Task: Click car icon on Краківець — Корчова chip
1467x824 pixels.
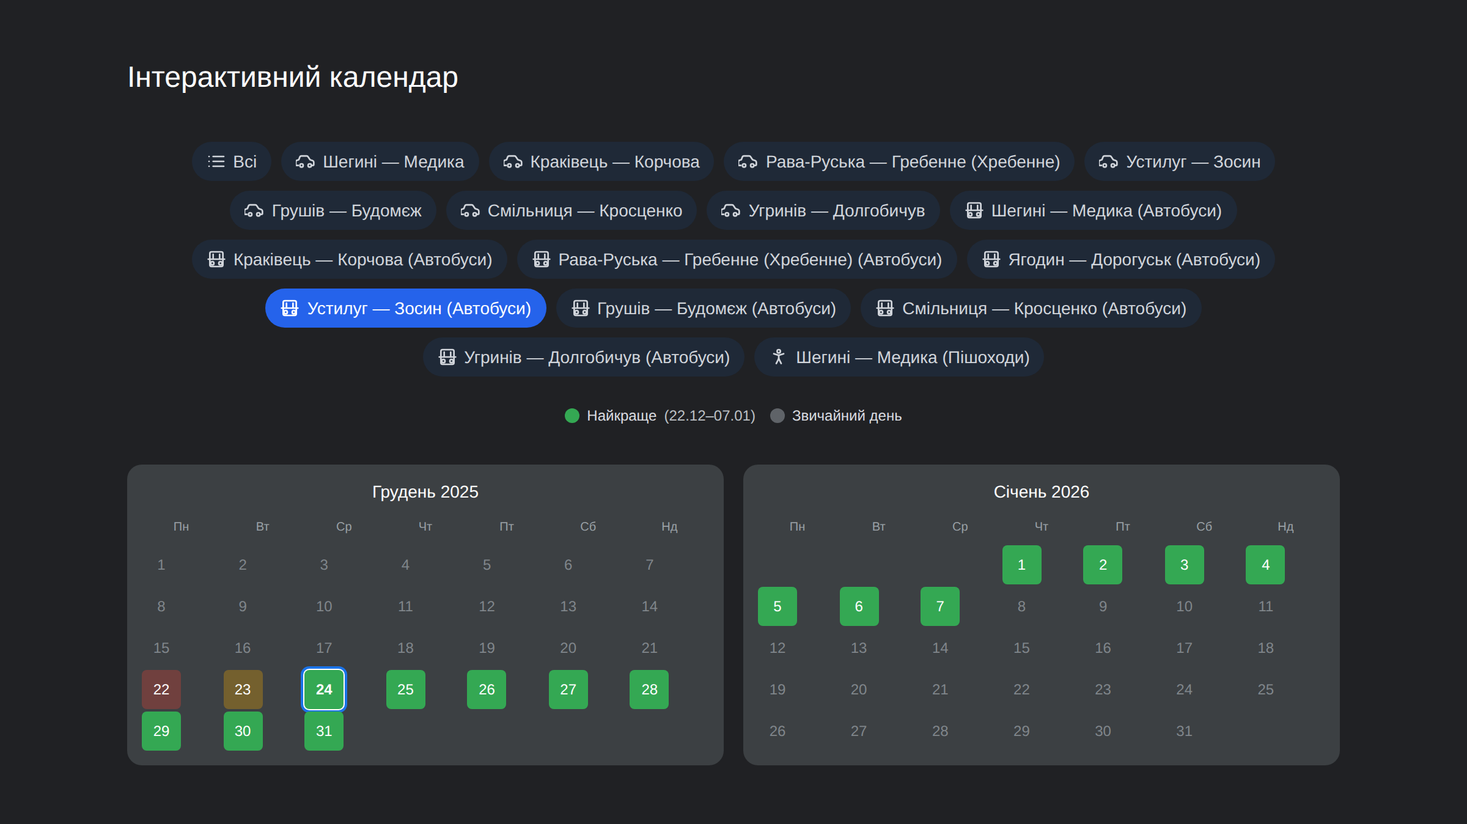Action: click(x=512, y=161)
